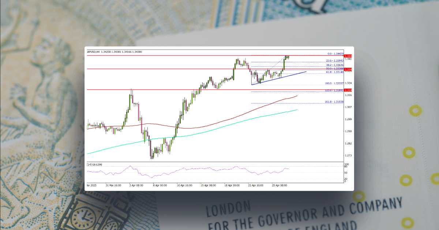This screenshot has width=439, height=230.
Task: Click the 161.8 - 1.31038 Fibonacci level
Action: (x=335, y=102)
